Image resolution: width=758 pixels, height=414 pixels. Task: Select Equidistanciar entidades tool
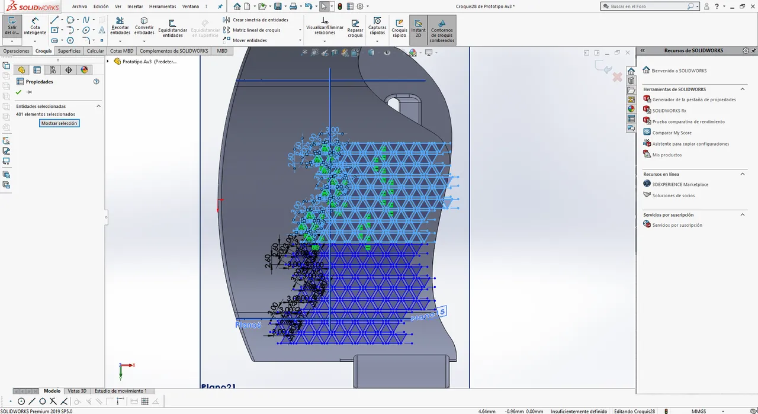(172, 28)
